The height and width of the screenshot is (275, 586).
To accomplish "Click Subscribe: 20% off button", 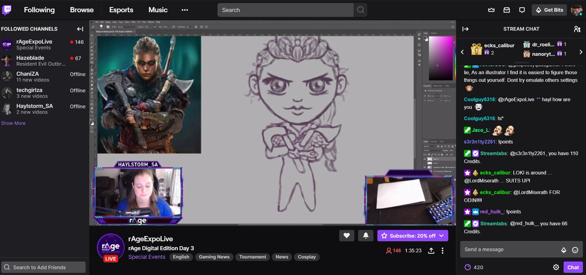I will (x=413, y=236).
